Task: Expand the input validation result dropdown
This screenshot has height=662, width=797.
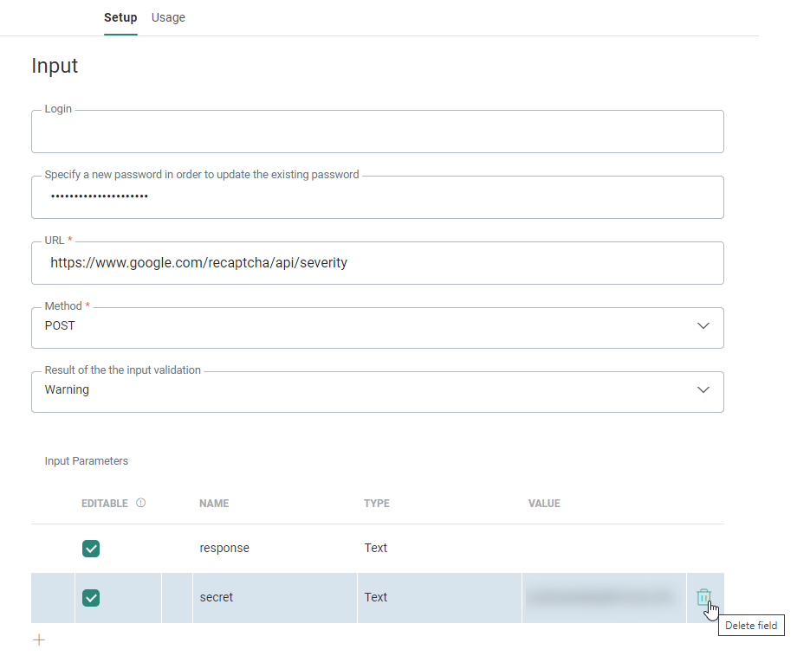Action: 377,391
